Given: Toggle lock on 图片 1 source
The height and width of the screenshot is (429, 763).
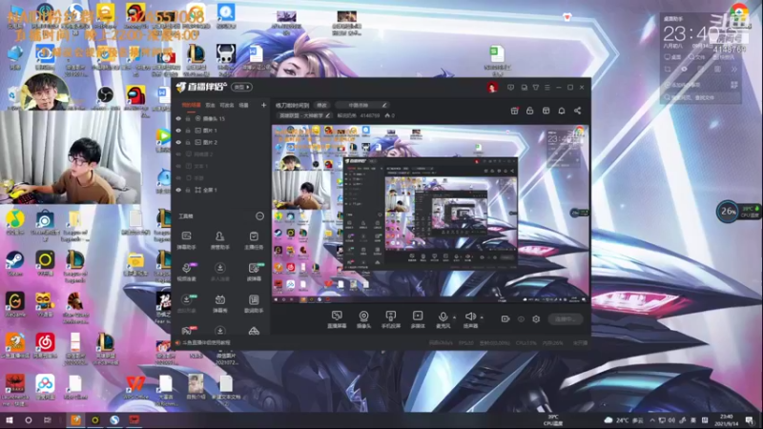Looking at the screenshot, I should click(188, 131).
